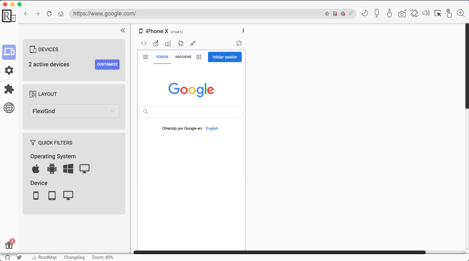Viewport: 469px width, 261px height.
Task: Take quick screenshot of iPhone X
Action: click(x=156, y=43)
